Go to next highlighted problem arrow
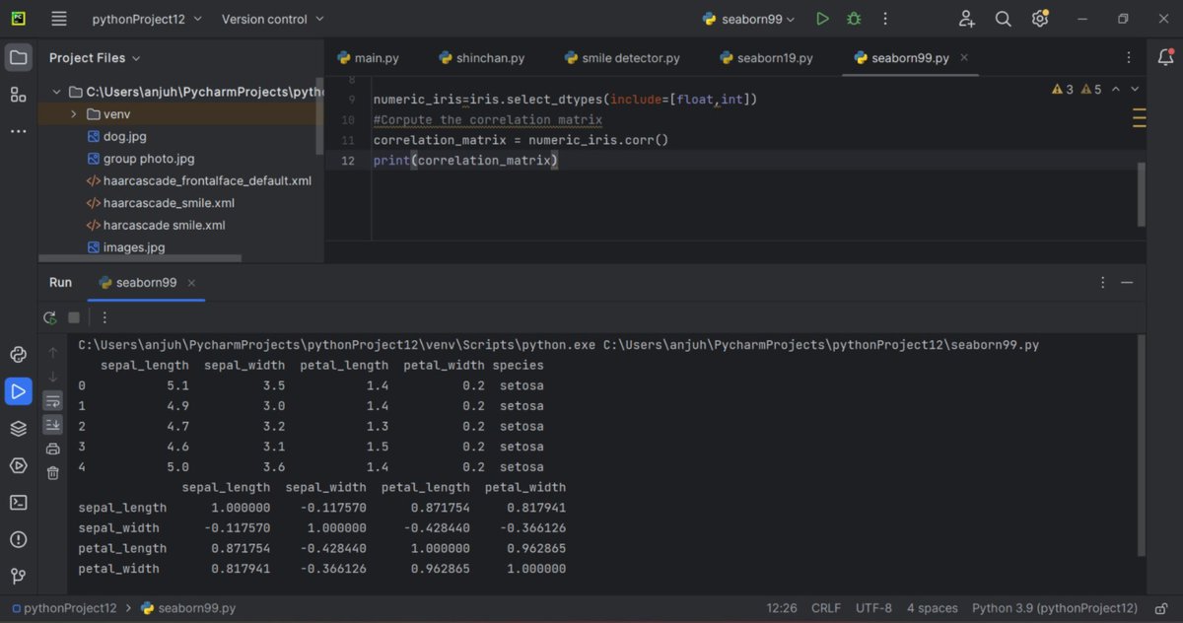The width and height of the screenshot is (1183, 623). (x=1134, y=89)
